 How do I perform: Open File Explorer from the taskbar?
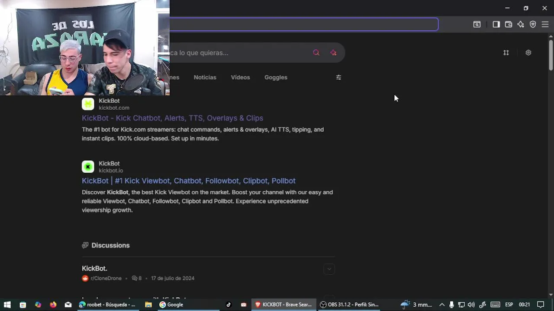click(148, 305)
